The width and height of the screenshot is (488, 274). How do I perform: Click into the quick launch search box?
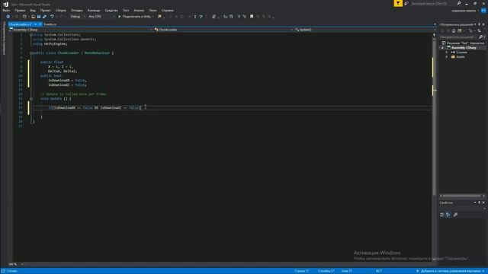click(432, 3)
